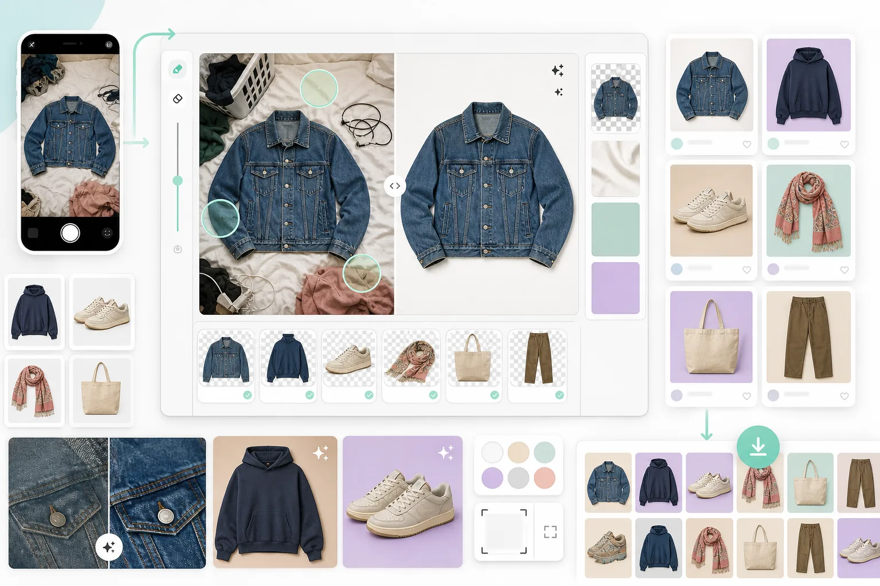
Task: Open the scarf photo below the phone
Action: click(x=34, y=391)
